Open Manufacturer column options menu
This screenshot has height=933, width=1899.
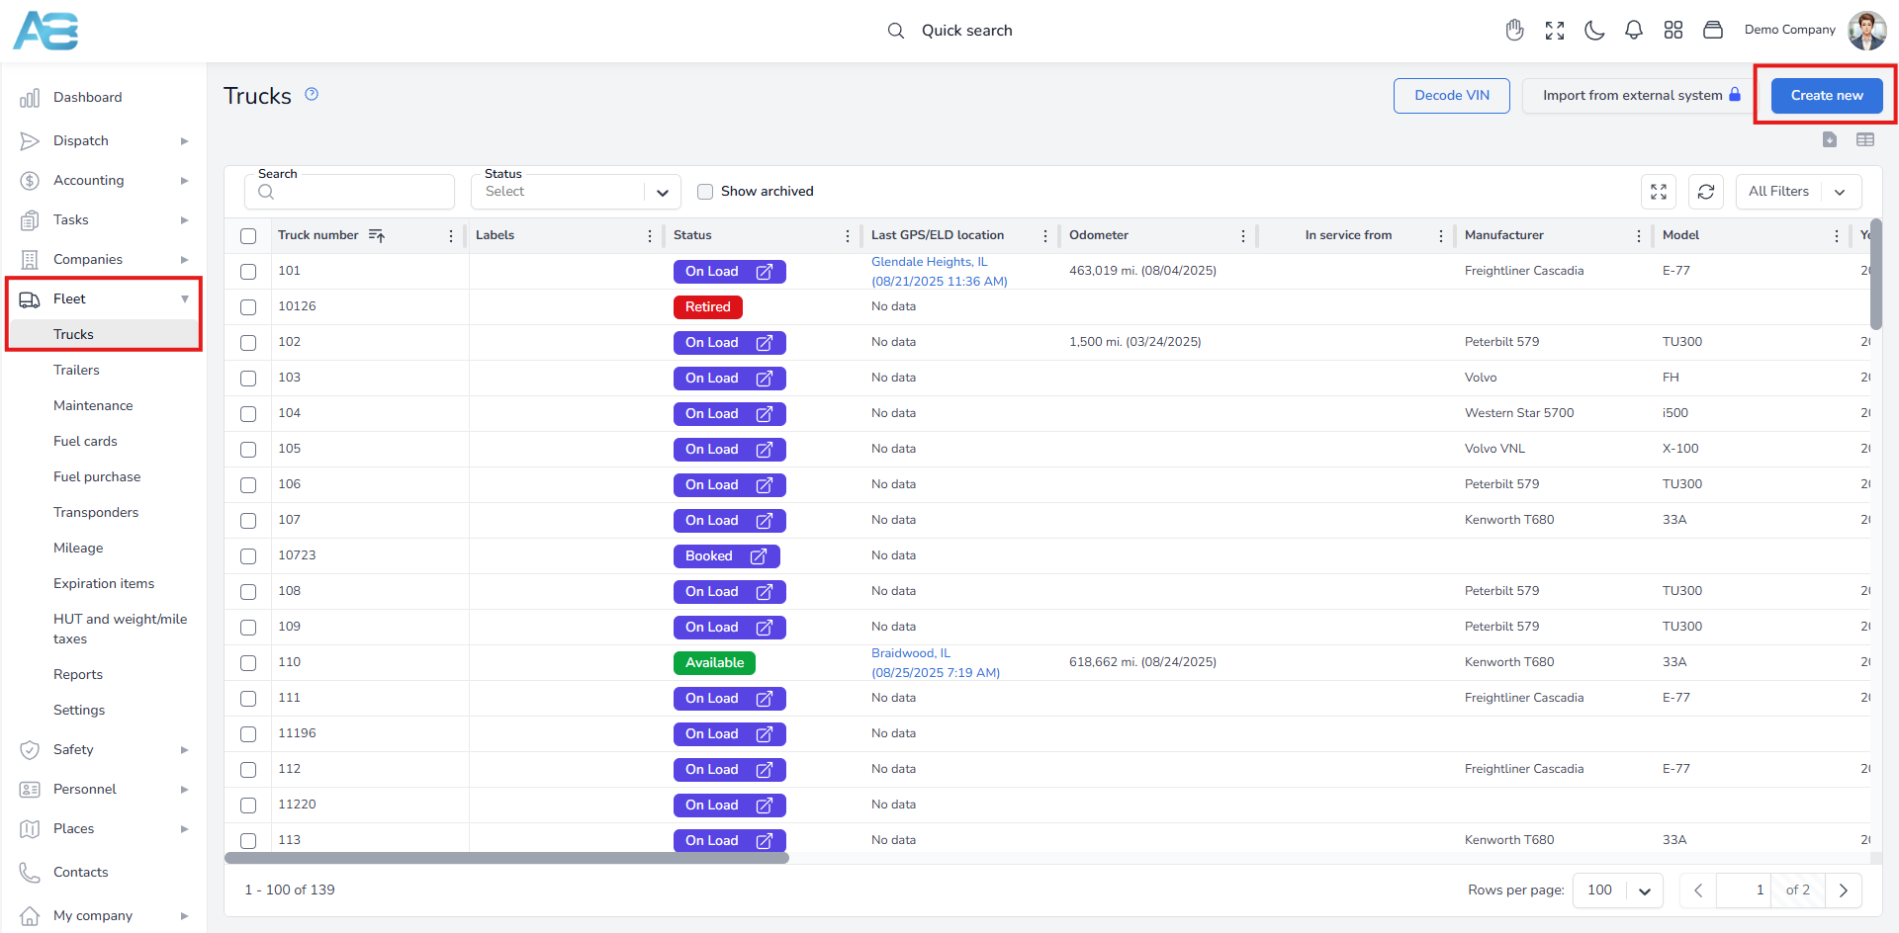(x=1639, y=235)
